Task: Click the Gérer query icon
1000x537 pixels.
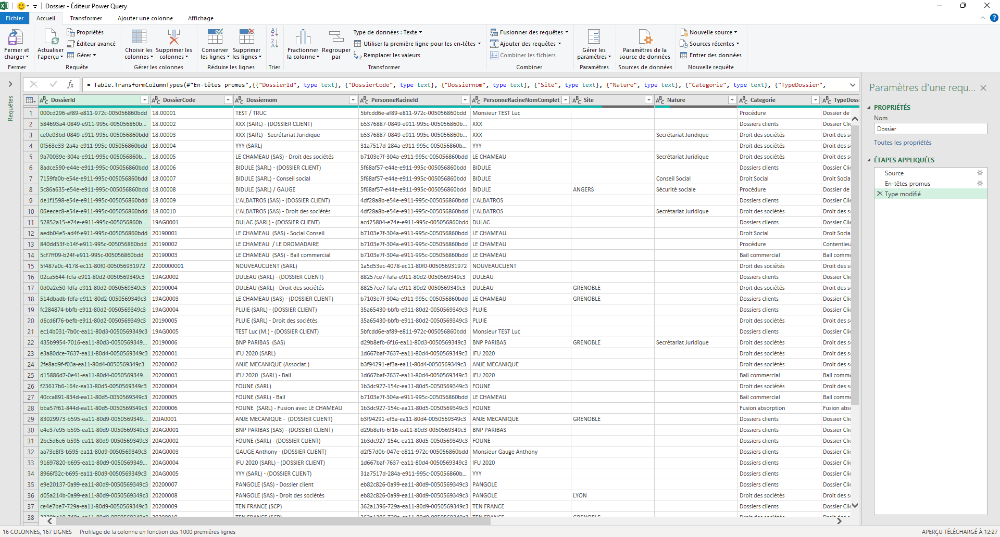Action: tap(70, 55)
